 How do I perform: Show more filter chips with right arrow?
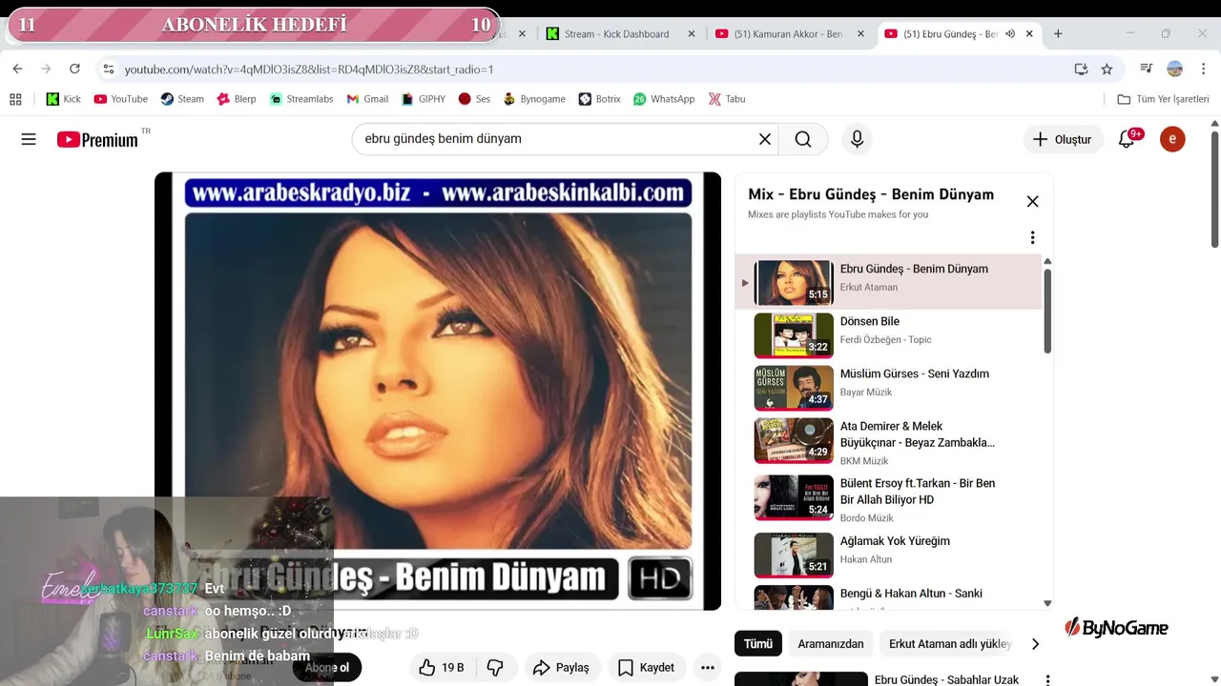(x=1035, y=644)
